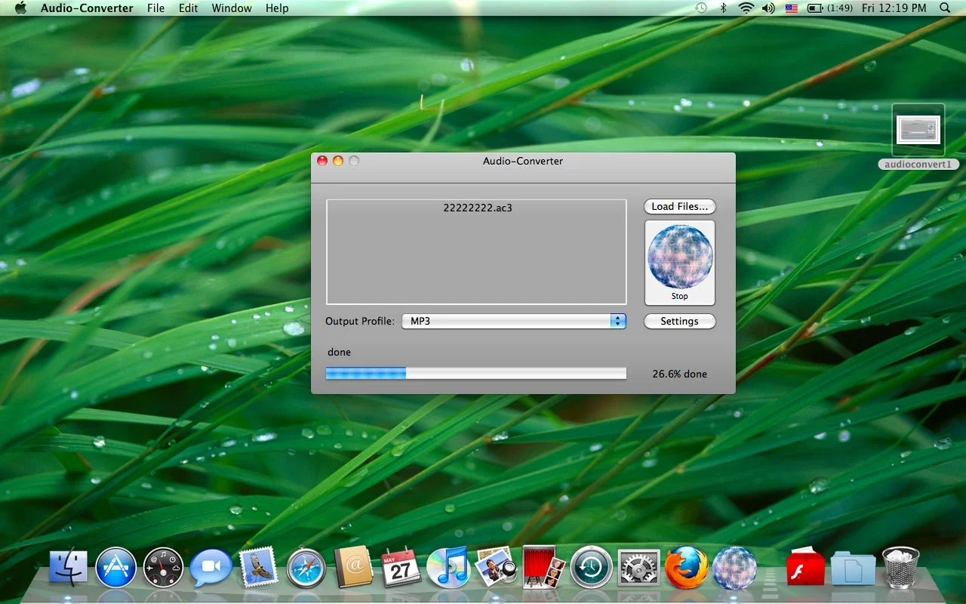Viewport: 966px width, 604px height.
Task: Launch iTunes from the Dock
Action: 448,567
